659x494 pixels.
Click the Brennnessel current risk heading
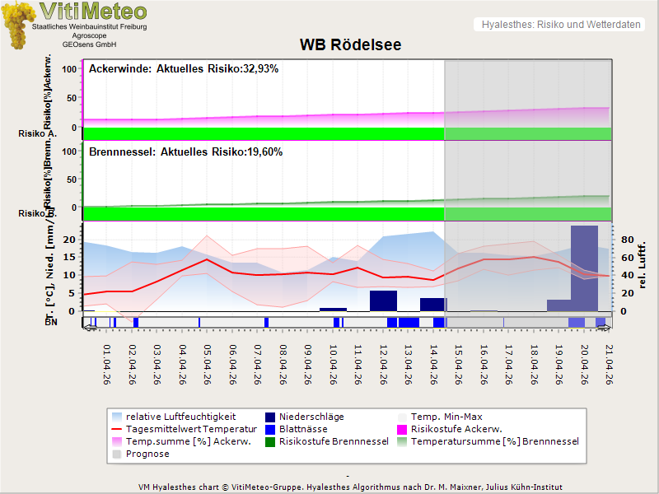[185, 152]
